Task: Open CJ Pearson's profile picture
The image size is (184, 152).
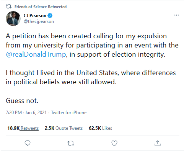Action: (13, 18)
